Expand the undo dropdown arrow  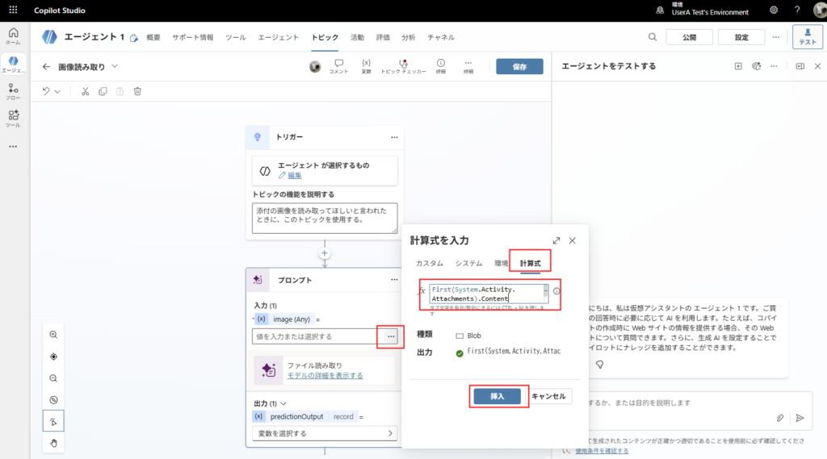[x=58, y=91]
